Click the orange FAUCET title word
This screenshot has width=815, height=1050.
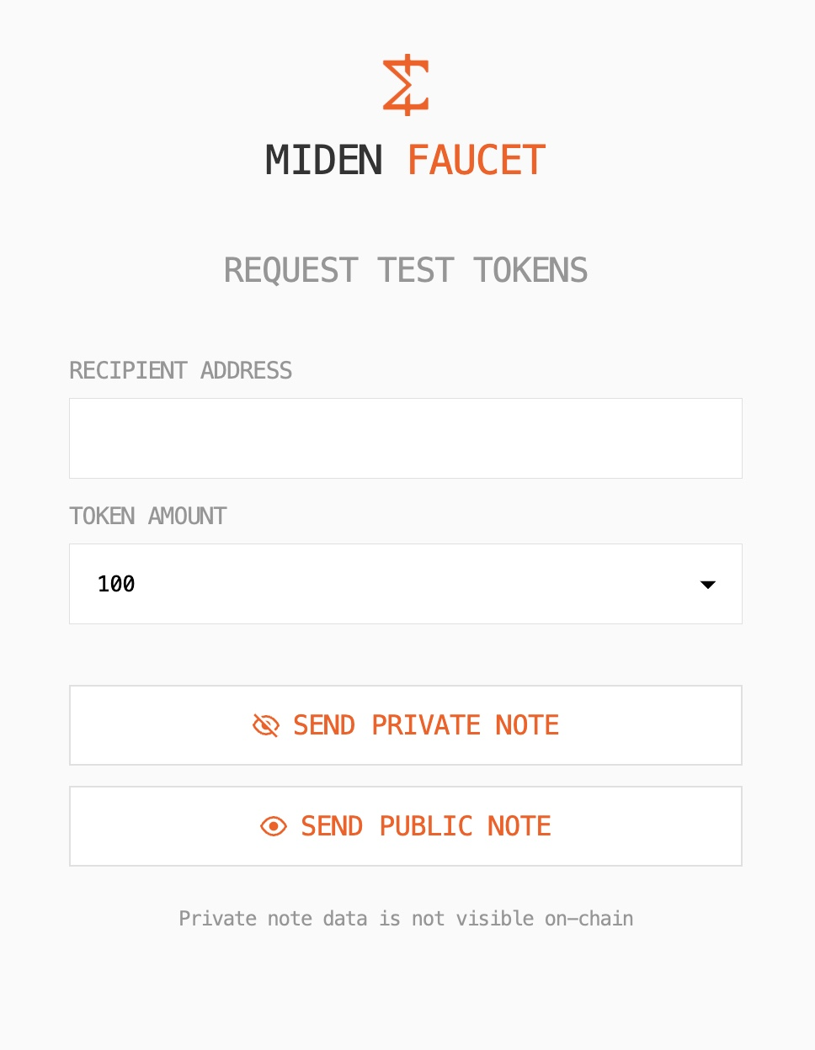click(477, 160)
